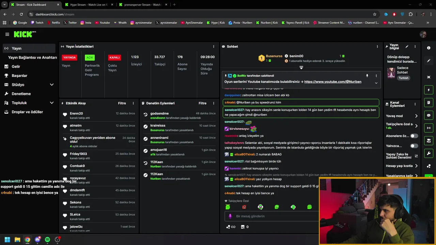The width and height of the screenshot is (436, 245).
Task: Pick the red angry emote
Action: click(244, 207)
